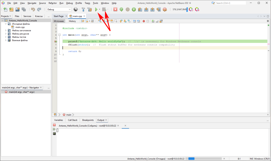Select main.cpp in the project tree

pyautogui.click(x=20, y=27)
